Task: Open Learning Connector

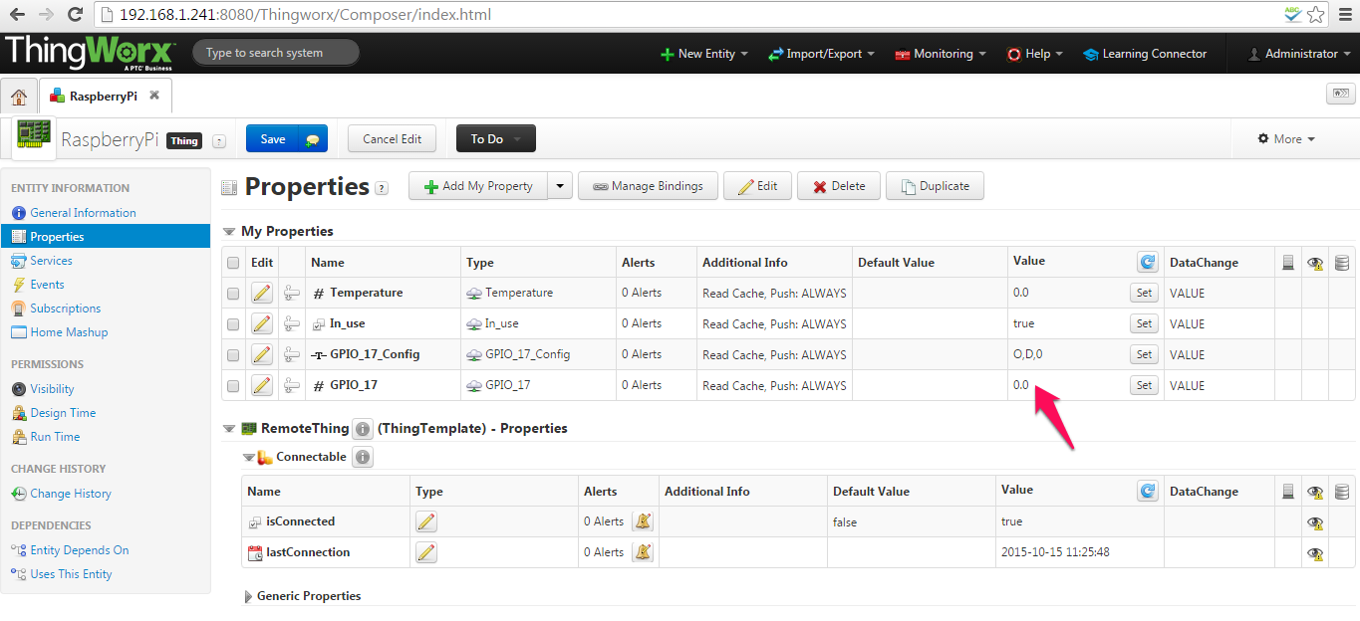Action: coord(1145,54)
